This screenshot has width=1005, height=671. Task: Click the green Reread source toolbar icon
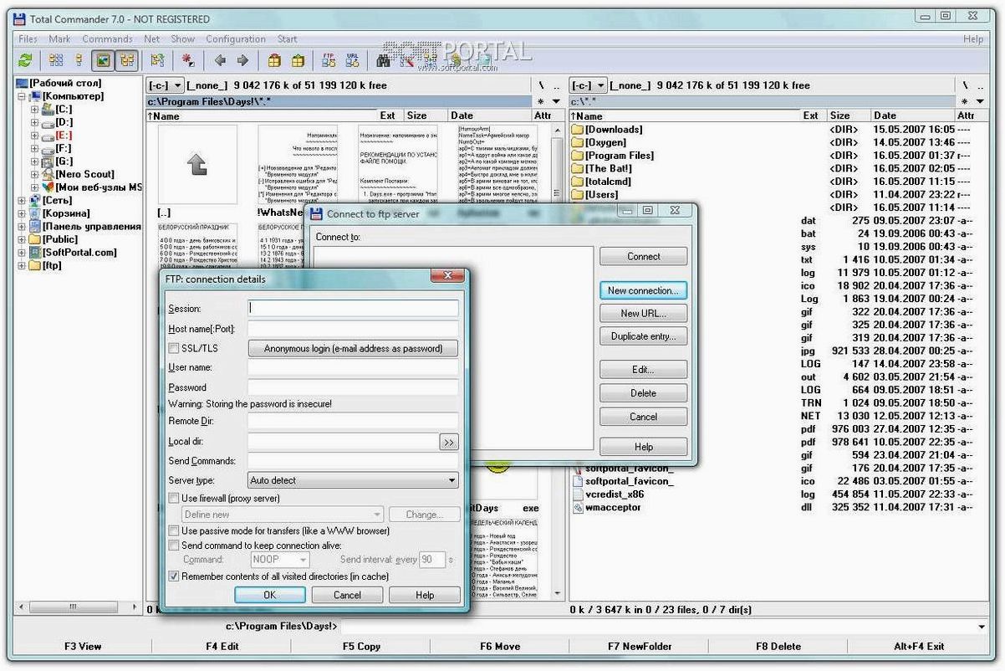coord(26,60)
